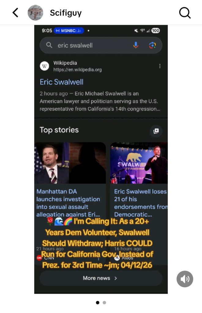Read the Manhattan DA launches investigation headline
The width and height of the screenshot is (202, 313).
click(68, 203)
